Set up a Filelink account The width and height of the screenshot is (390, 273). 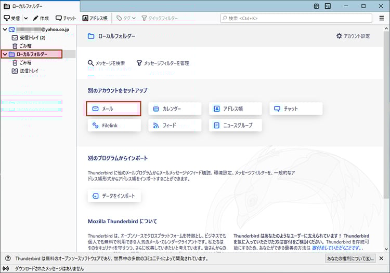(x=114, y=125)
